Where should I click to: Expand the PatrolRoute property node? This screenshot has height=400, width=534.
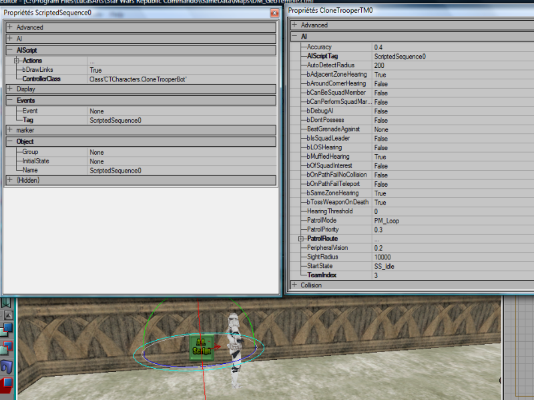[x=301, y=239]
